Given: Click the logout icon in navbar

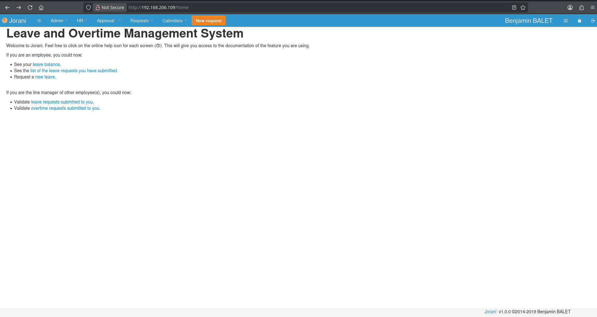Looking at the screenshot, I should click(x=593, y=21).
